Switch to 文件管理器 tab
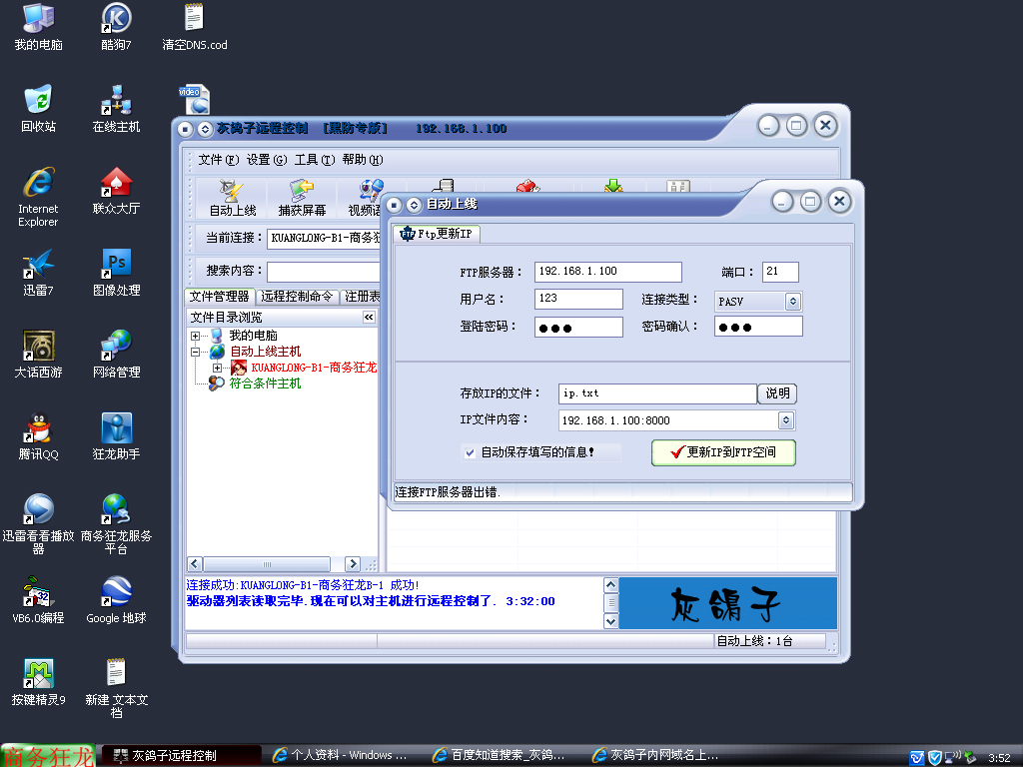1023x767 pixels. (220, 297)
